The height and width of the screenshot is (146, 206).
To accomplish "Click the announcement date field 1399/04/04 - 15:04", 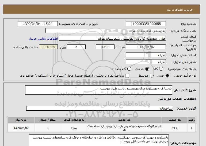I will pos(38,24).
